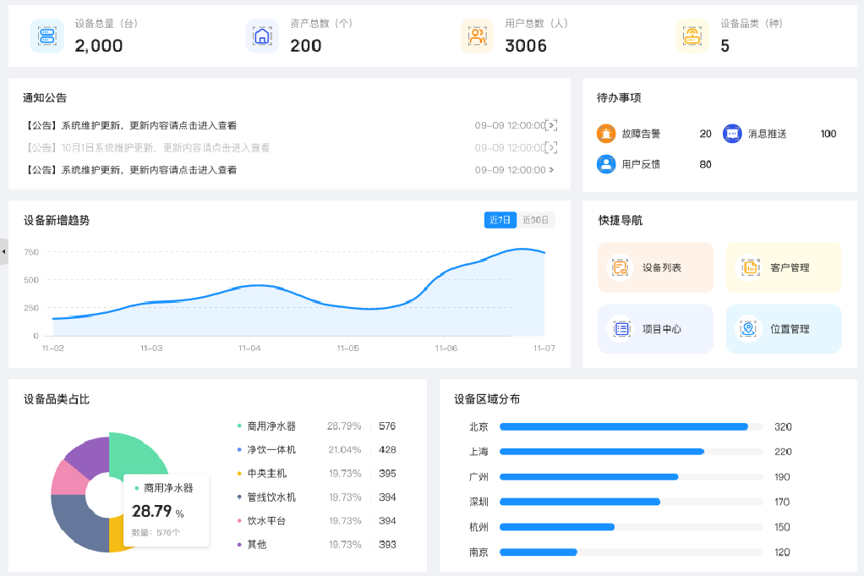Click the 杭州 distribution progress bar
Viewport: 864px width, 577px height.
[x=632, y=527]
